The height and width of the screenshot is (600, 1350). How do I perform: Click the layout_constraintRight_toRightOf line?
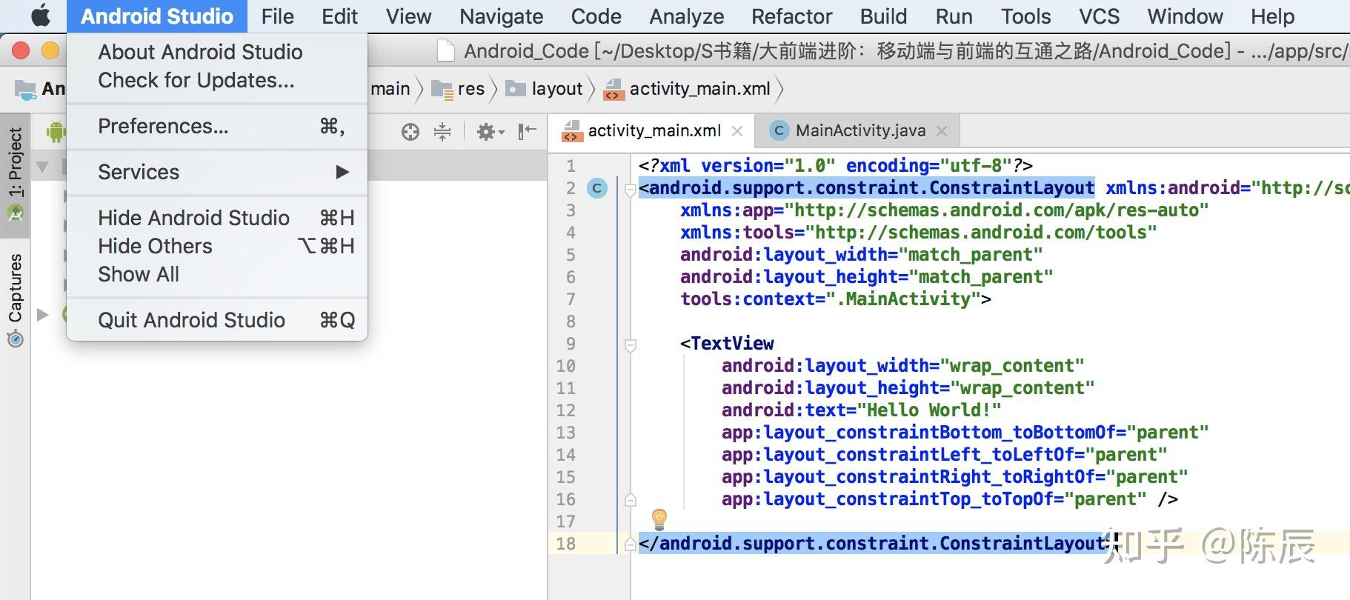[955, 477]
